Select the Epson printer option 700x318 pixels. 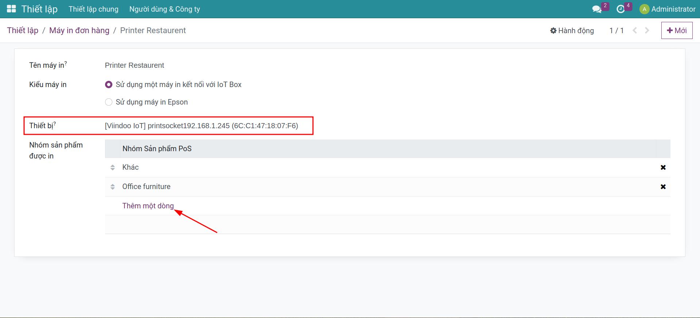[x=109, y=102]
